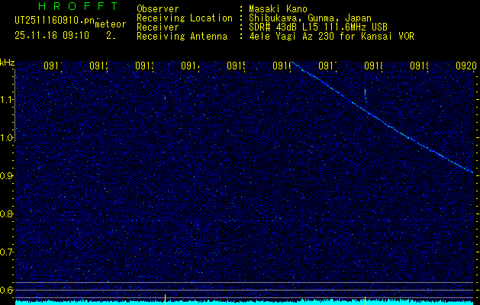Image resolution: width=480 pixels, height=305 pixels.
Task: Click the "Receiving Antenna" field label
Action: [182, 37]
